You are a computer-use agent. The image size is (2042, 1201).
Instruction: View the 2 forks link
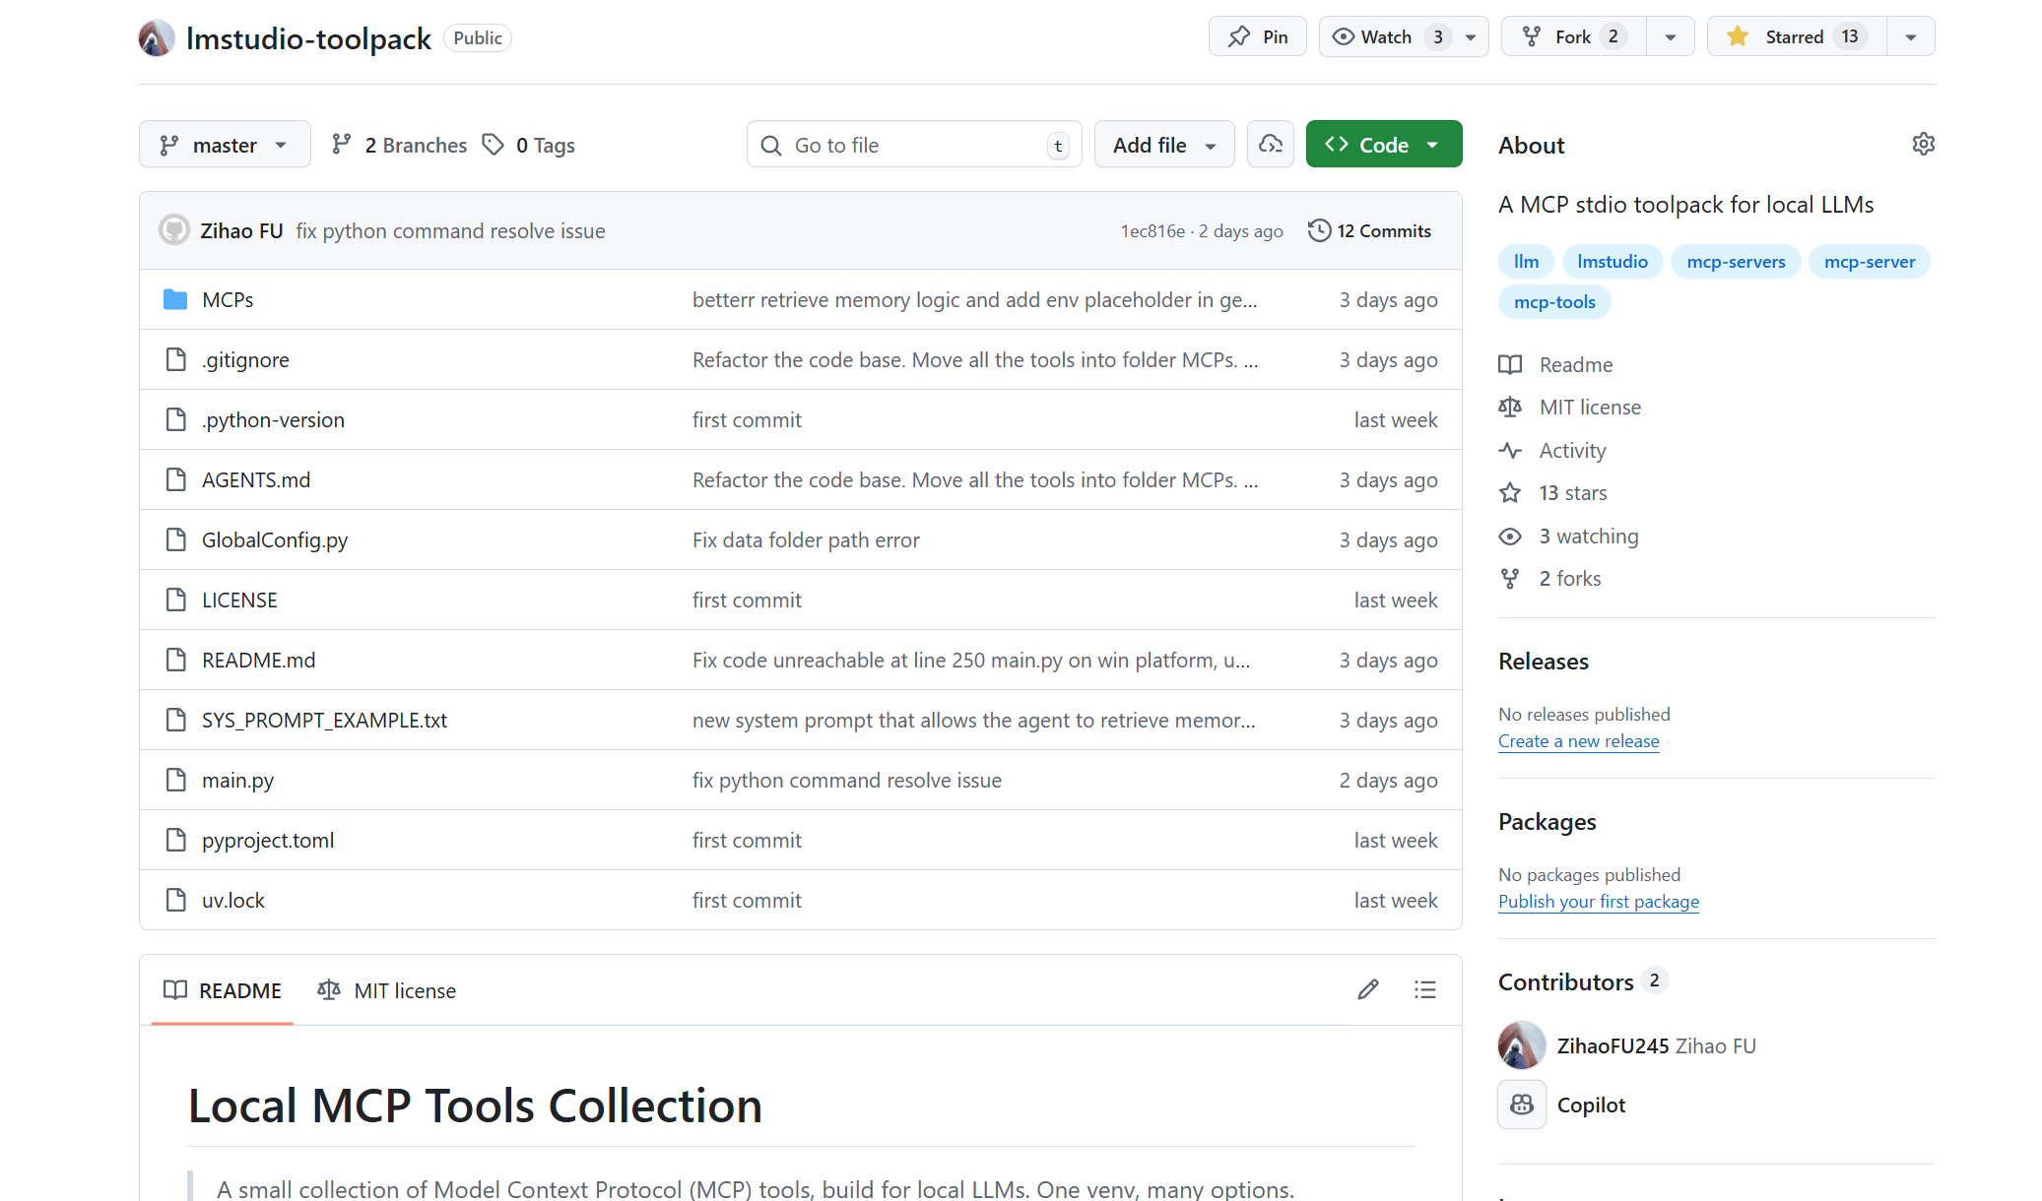1550,578
